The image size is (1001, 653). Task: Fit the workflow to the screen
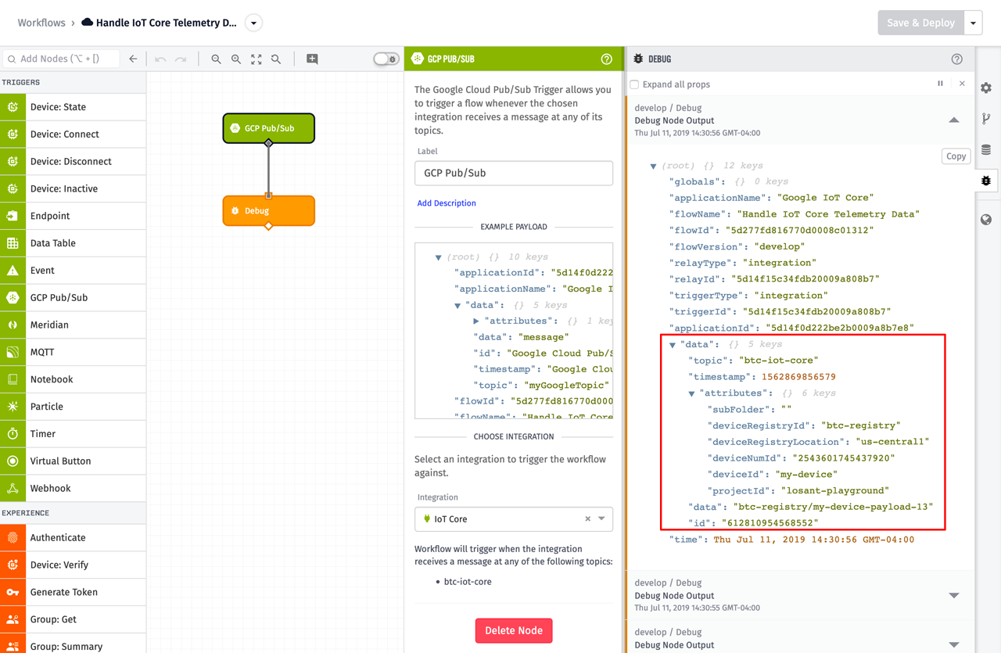(x=256, y=59)
